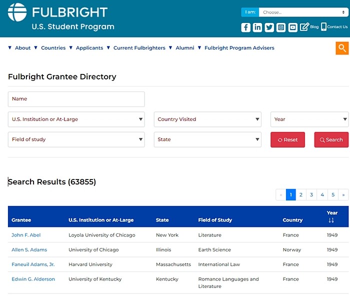
Task: Go to results page 3
Action: point(311,194)
